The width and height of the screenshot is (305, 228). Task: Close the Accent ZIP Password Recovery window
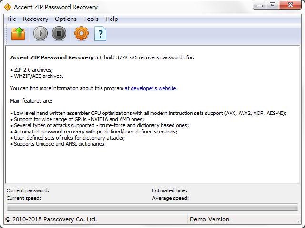coord(290,6)
